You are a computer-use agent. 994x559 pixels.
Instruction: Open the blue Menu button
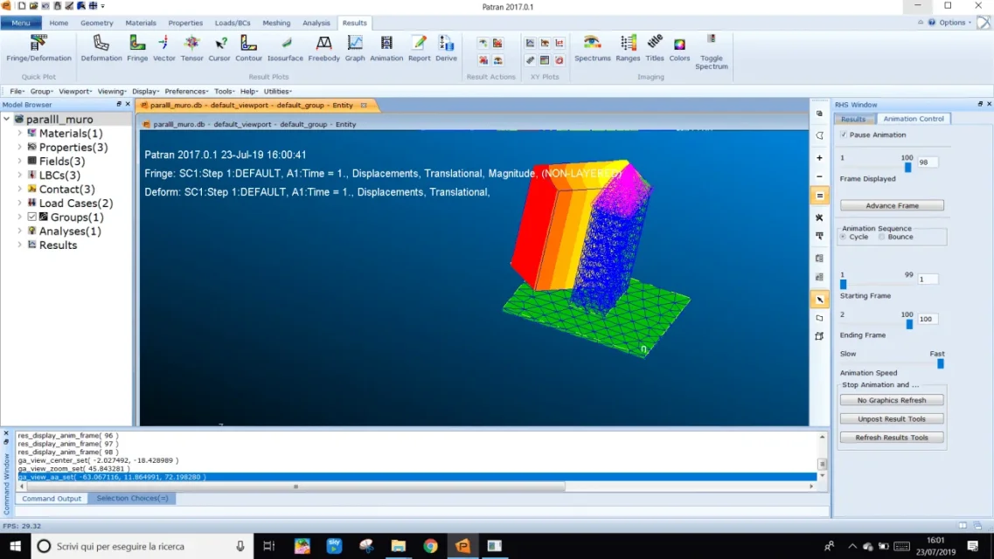pyautogui.click(x=21, y=23)
